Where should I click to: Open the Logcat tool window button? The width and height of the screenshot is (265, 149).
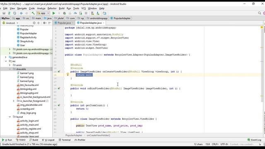(x=48, y=140)
